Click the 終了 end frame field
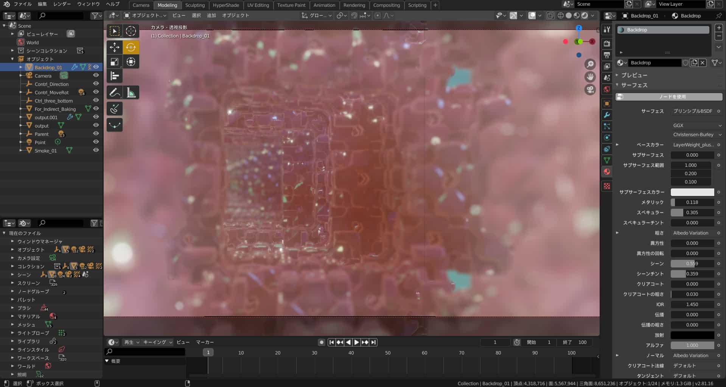726x387 pixels. click(x=575, y=342)
